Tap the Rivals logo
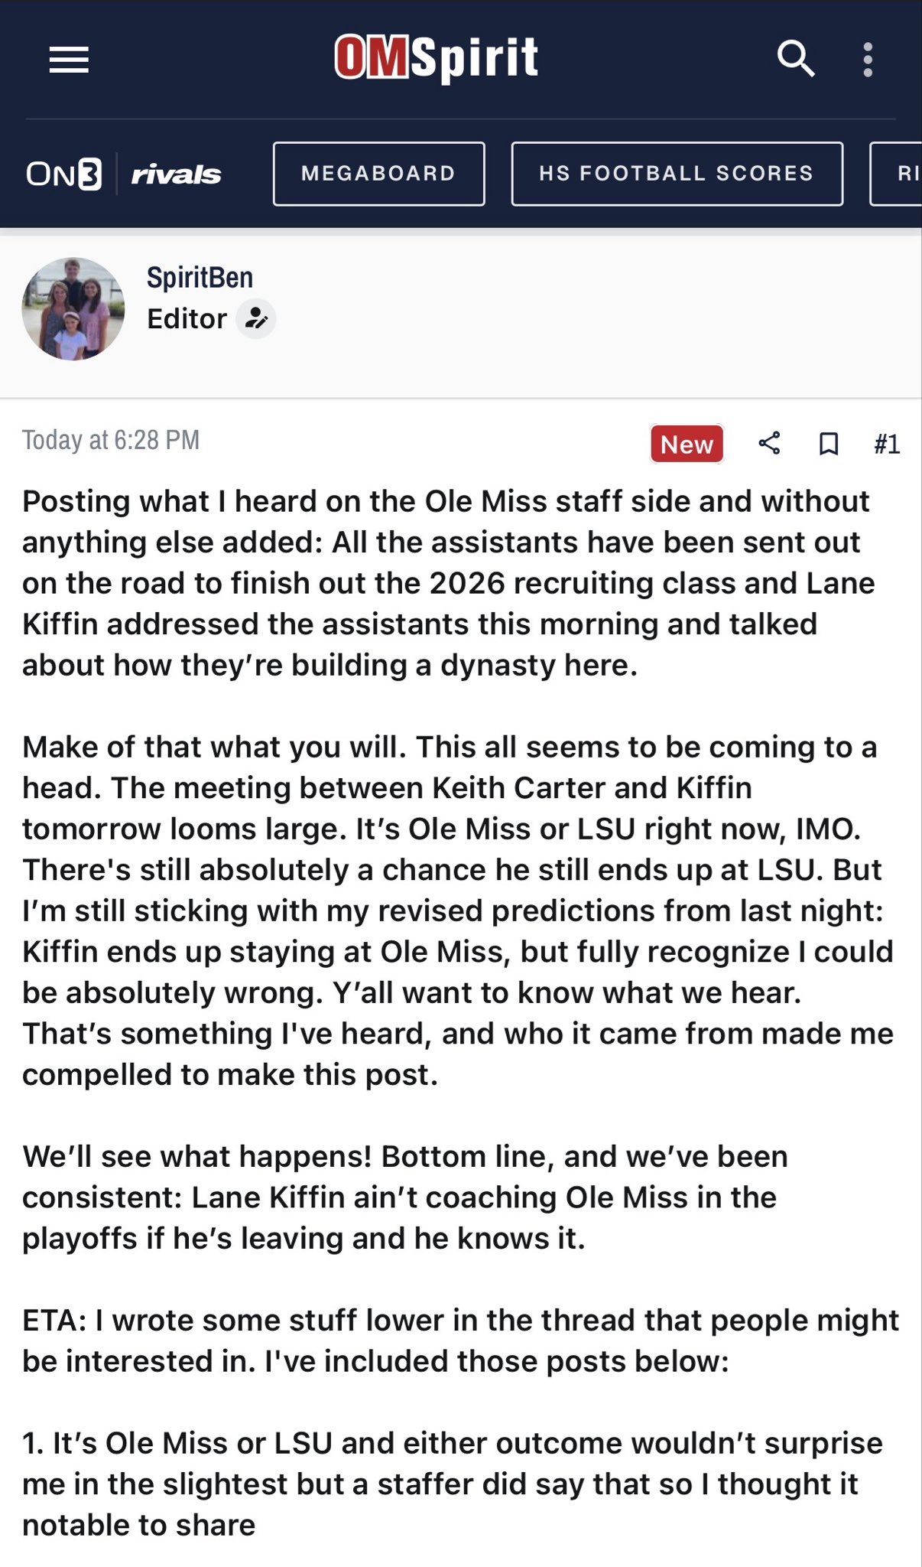Screen dimensions: 922x1567 [177, 174]
